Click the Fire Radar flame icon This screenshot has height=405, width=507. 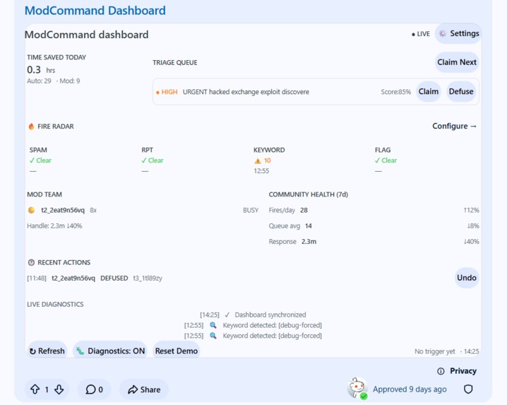pos(31,127)
